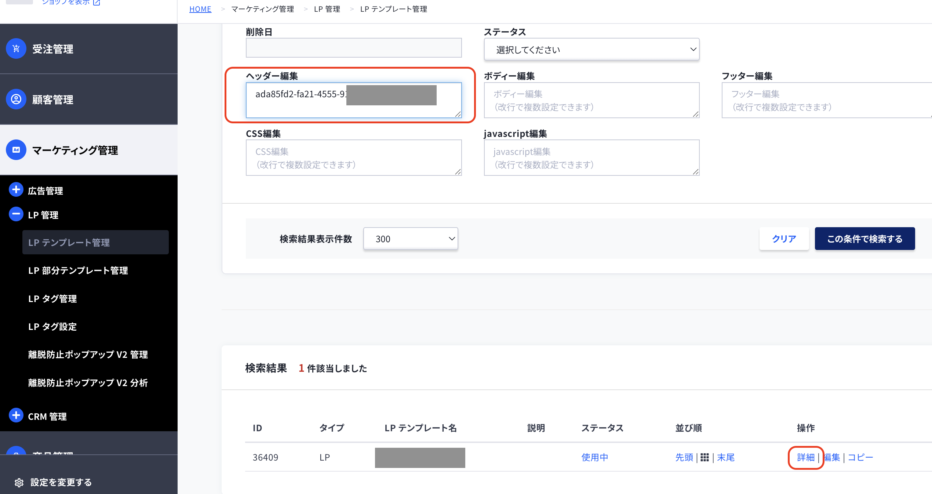
Task: Click the CRM 管理 label
Action: pyautogui.click(x=47, y=417)
